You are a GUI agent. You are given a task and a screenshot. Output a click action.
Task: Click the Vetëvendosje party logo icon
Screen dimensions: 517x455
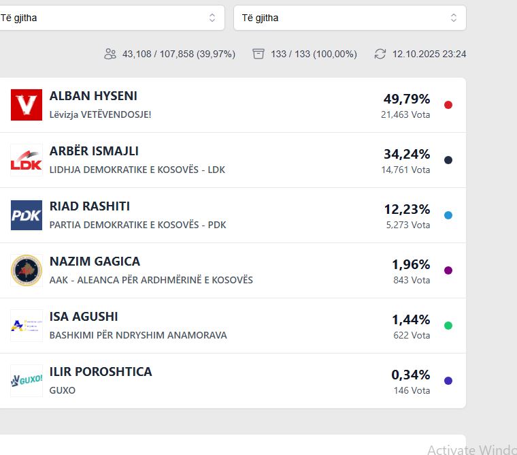(x=27, y=105)
